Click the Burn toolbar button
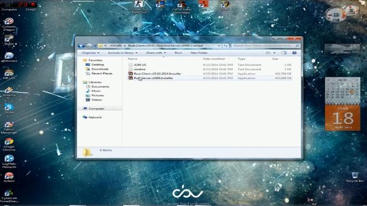 (x=178, y=53)
